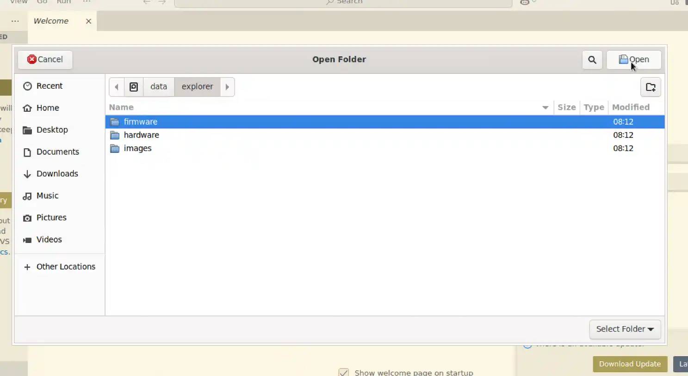688x376 pixels.
Task: Click the Desktop folder icon in sidebar
Action: [27, 130]
